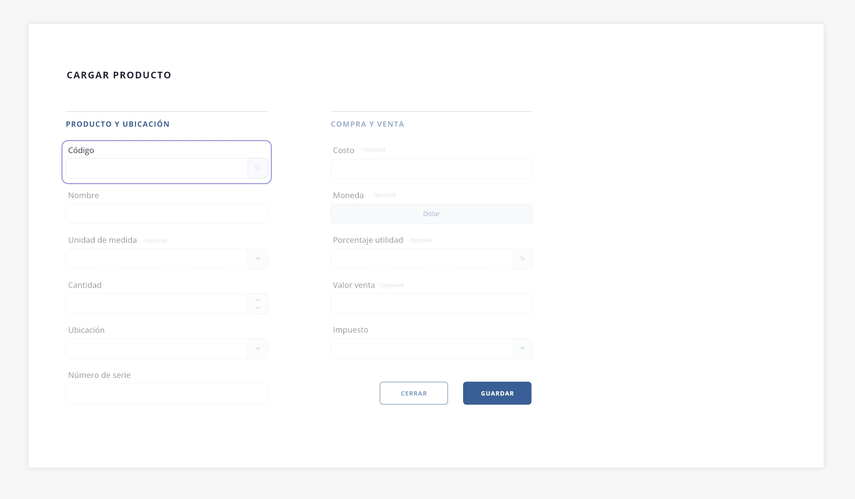Viewport: 855px width, 499px height.
Task: Click the Número de serie input
Action: (x=167, y=394)
